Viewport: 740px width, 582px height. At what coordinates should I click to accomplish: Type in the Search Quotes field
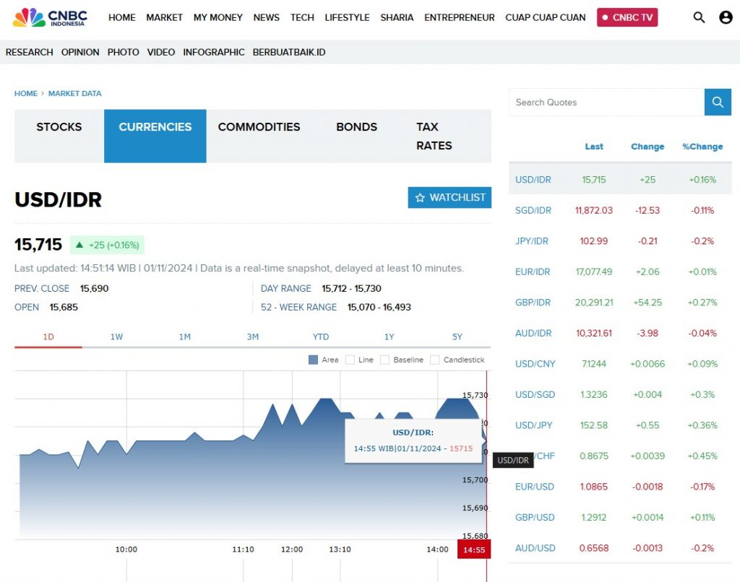point(606,103)
